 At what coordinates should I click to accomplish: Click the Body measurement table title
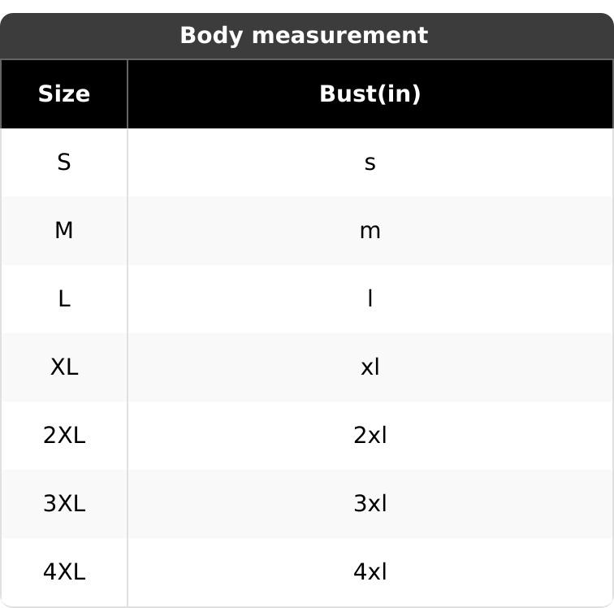coord(303,36)
